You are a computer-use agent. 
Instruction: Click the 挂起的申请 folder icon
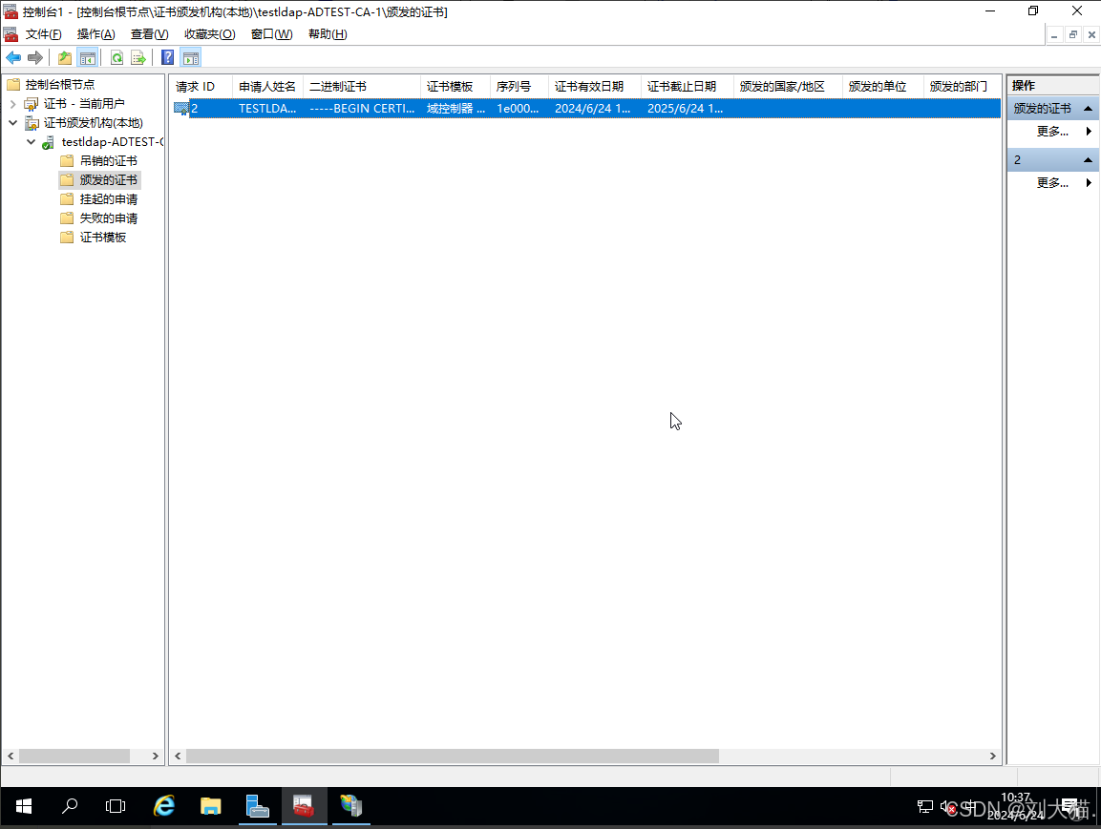68,199
